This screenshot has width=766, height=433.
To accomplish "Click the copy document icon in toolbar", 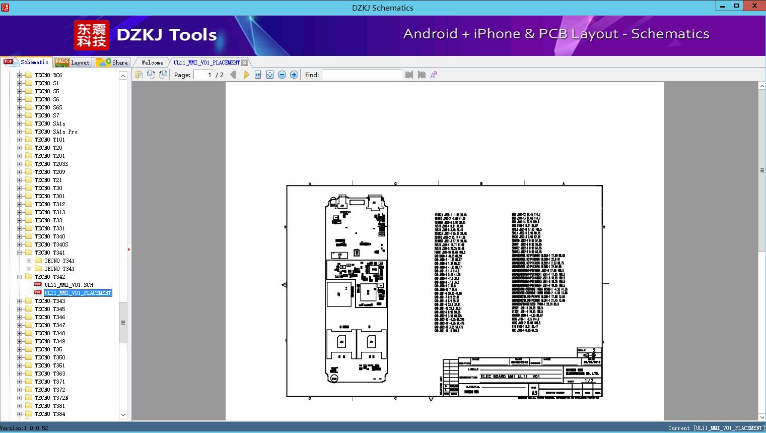I will point(138,75).
